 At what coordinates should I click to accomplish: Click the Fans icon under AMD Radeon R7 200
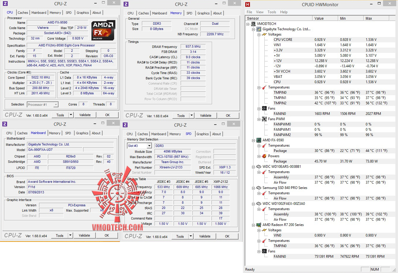click(264, 251)
